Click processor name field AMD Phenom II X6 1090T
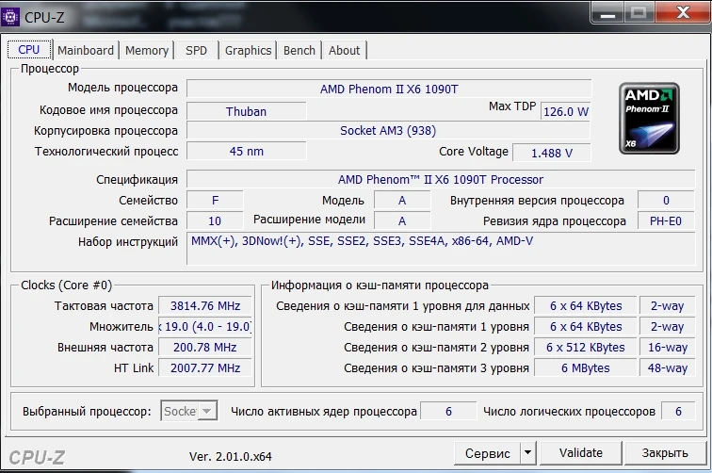 [389, 90]
